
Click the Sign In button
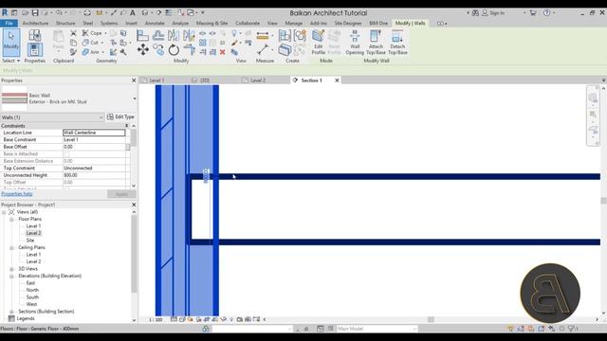point(493,12)
